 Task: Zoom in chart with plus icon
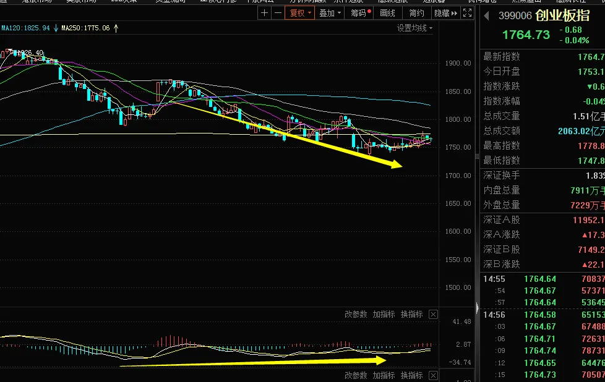coord(264,13)
